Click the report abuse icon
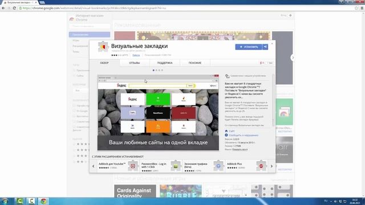Image resolution: width=365 pixels, height=205 pixels. click(226, 135)
